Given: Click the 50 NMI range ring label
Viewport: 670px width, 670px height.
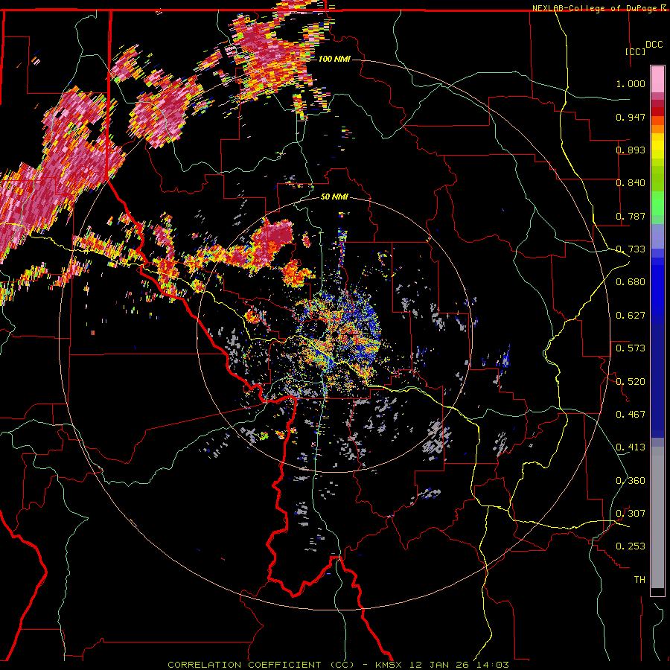Looking at the screenshot, I should tap(334, 197).
